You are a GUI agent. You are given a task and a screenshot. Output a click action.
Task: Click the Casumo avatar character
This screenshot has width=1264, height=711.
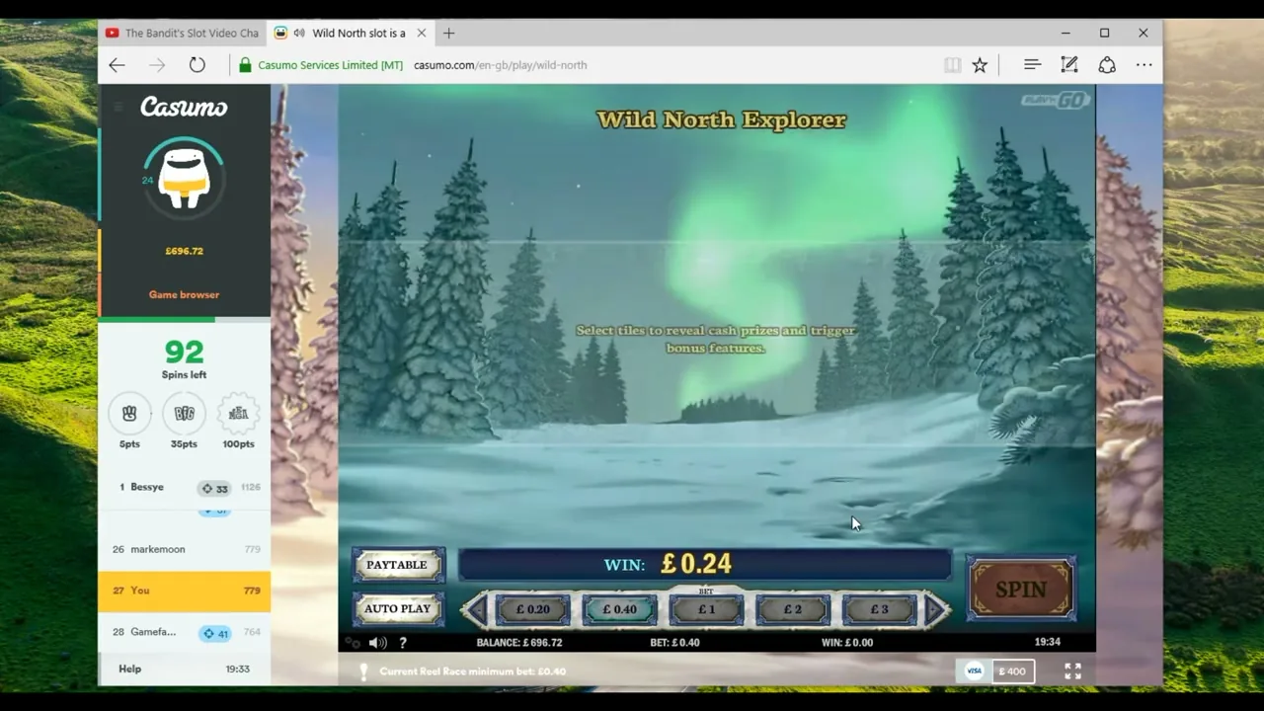[x=184, y=179]
